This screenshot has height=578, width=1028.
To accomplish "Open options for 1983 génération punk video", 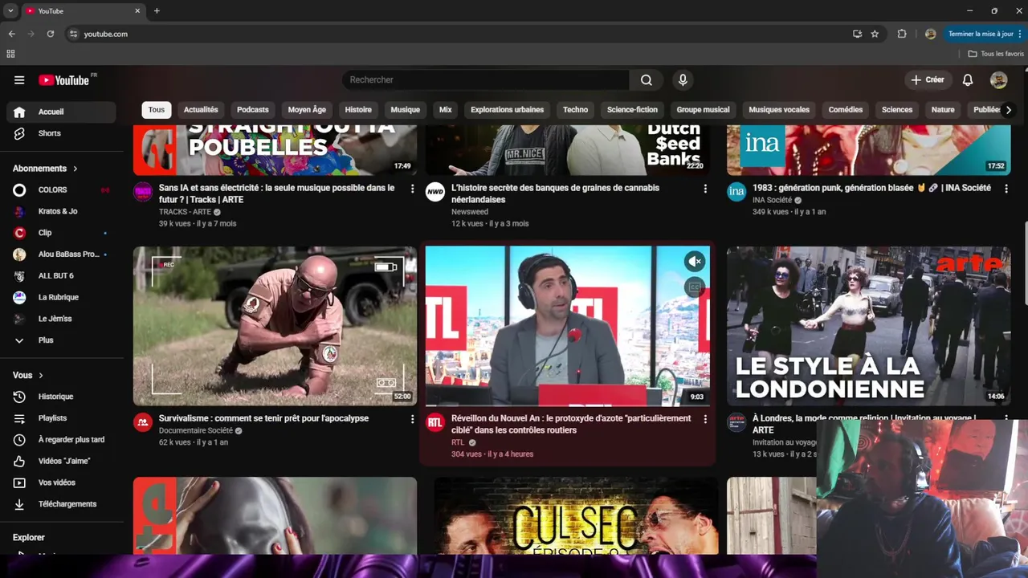I will point(1006,189).
